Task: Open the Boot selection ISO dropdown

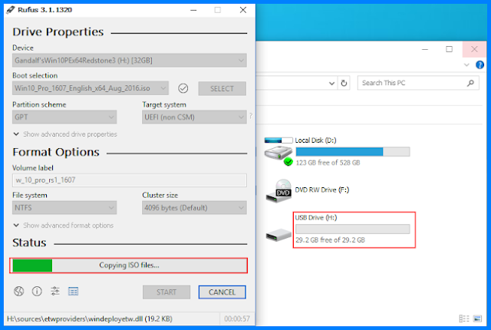Action: [91, 88]
